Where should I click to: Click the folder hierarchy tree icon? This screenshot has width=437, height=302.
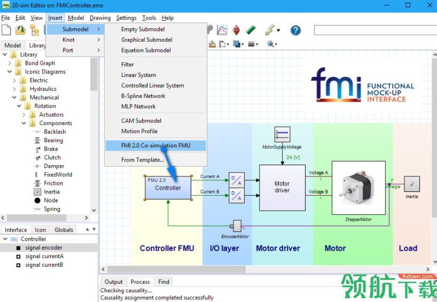tap(35, 30)
